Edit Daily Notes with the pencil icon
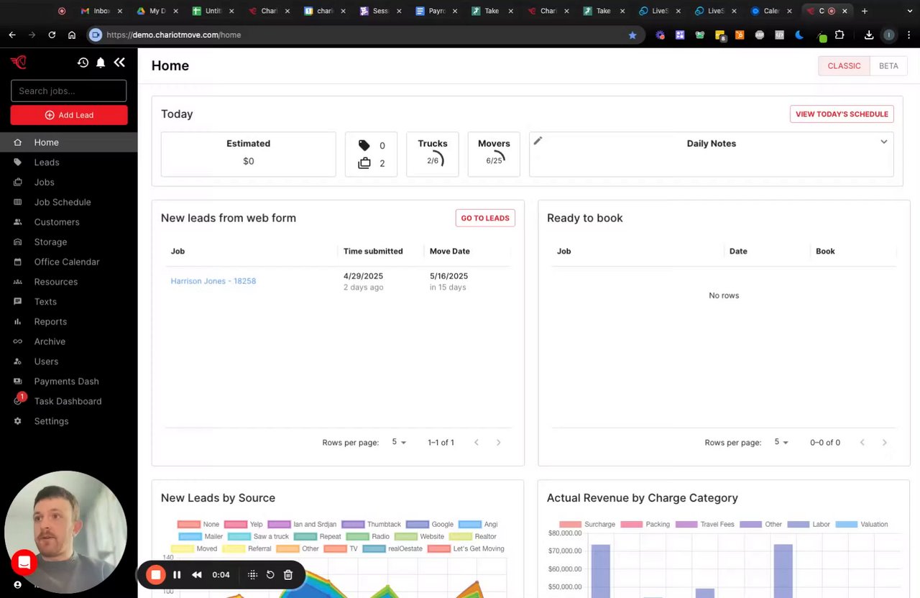This screenshot has width=920, height=598. [x=538, y=141]
